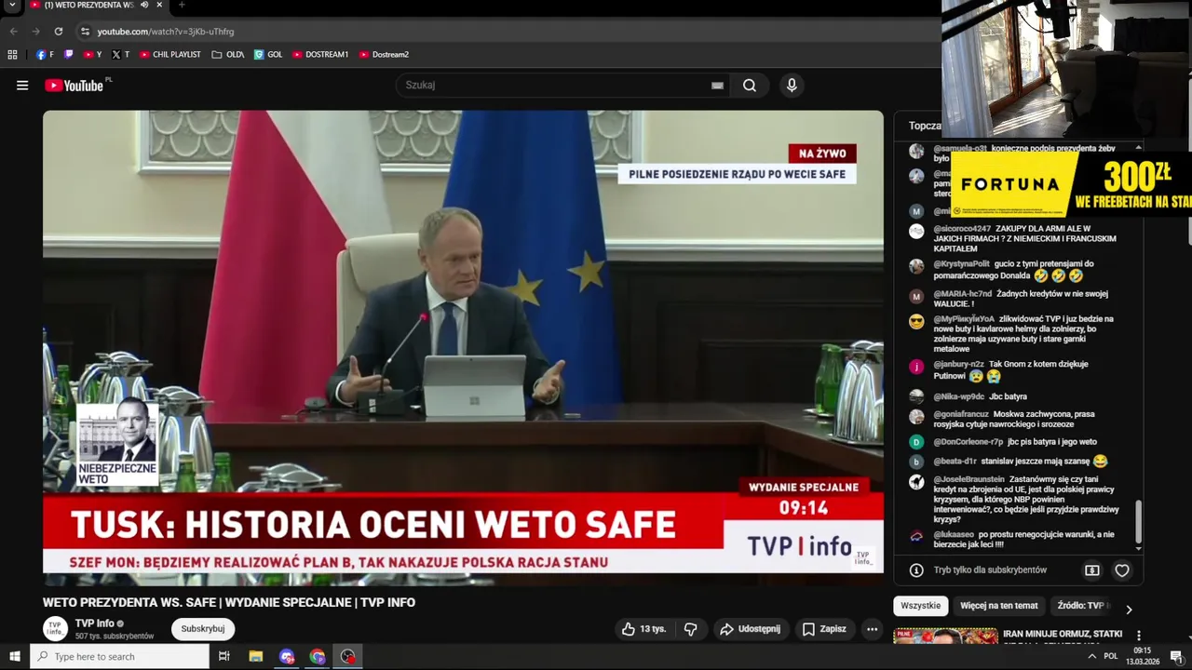
Task: Save the video with Zapisz
Action: pyautogui.click(x=824, y=629)
